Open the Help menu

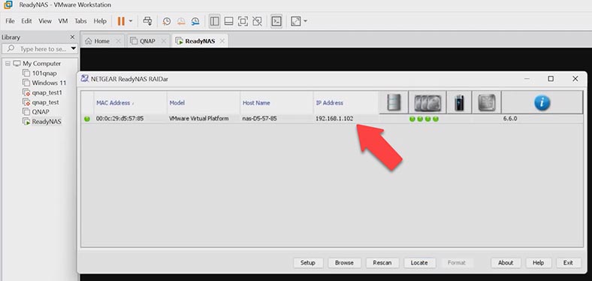pos(100,21)
